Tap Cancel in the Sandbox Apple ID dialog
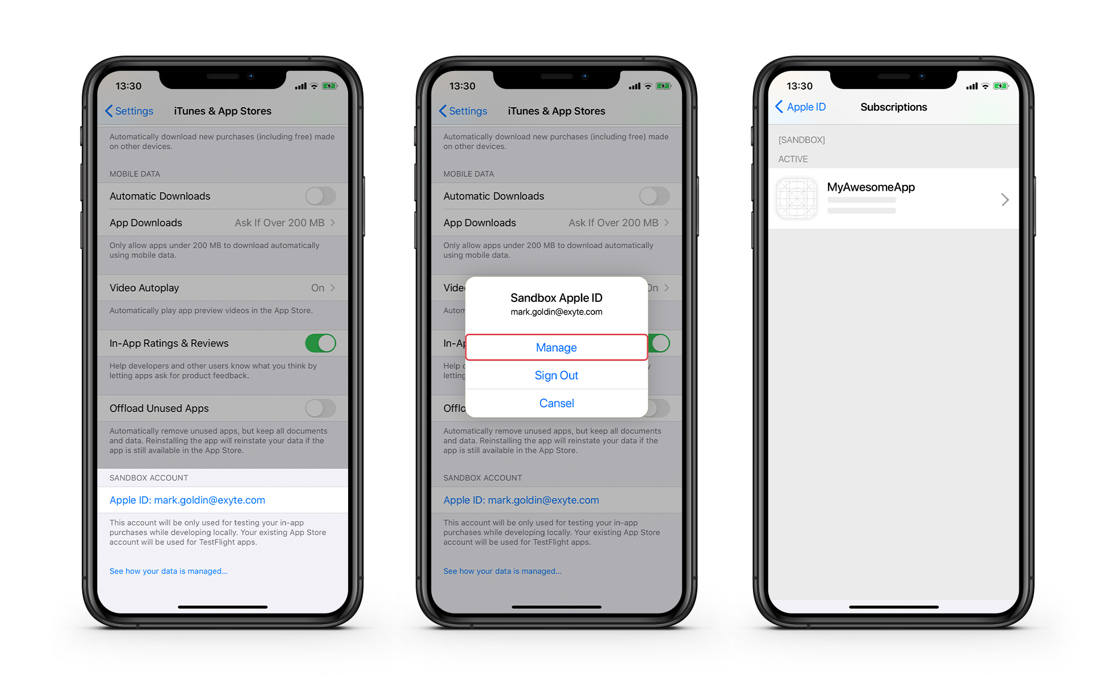 click(x=556, y=403)
